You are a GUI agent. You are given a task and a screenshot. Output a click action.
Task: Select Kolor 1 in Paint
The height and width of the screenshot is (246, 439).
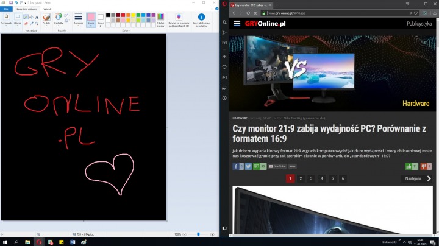tap(91, 20)
